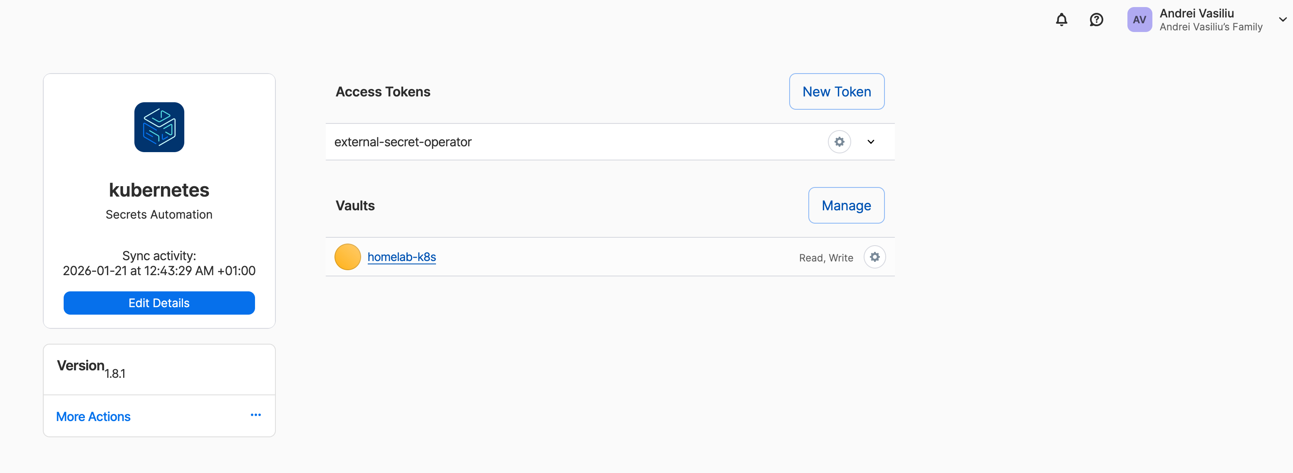Open the More Actions ellipsis icon
Image resolution: width=1293 pixels, height=473 pixels.
pos(256,415)
